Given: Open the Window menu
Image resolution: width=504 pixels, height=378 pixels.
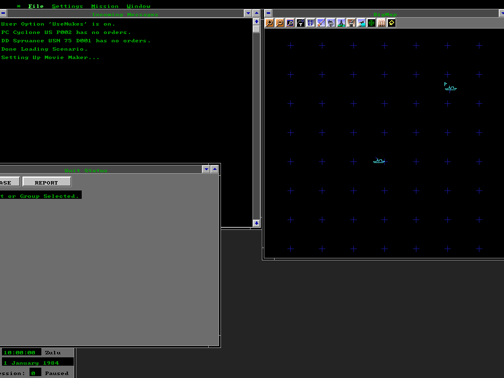Looking at the screenshot, I should tap(138, 6).
